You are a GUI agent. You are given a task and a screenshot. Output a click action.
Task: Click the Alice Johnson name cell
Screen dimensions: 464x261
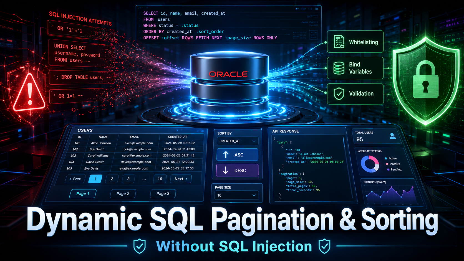click(x=101, y=143)
